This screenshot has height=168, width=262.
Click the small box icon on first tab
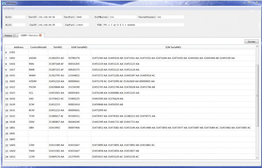tap(14, 35)
